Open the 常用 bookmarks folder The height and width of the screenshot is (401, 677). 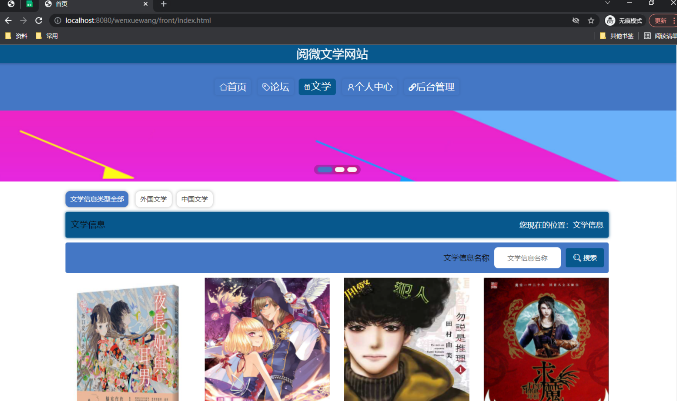47,36
